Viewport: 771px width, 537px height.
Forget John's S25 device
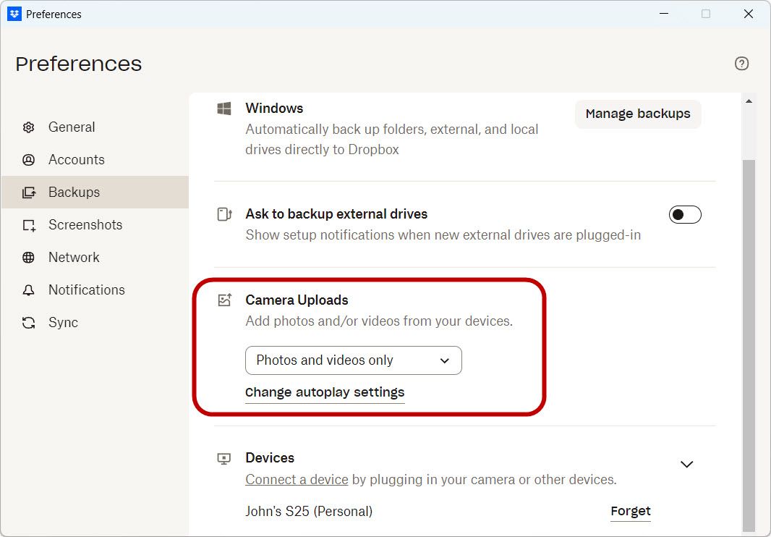tap(631, 512)
